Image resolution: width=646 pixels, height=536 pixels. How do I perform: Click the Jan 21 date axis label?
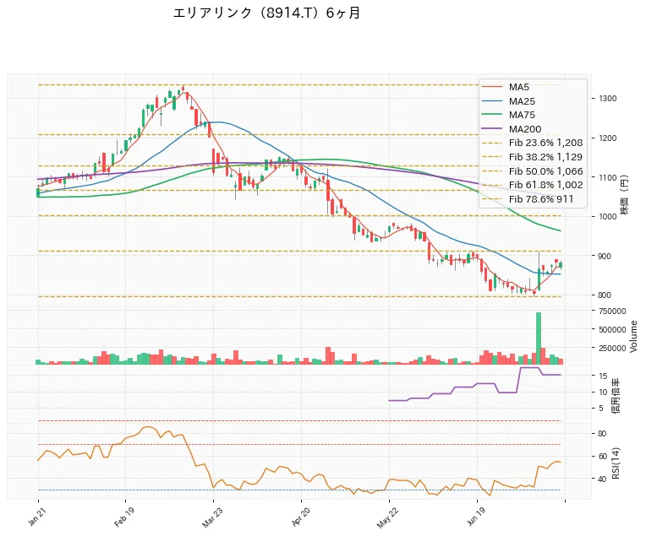click(37, 517)
